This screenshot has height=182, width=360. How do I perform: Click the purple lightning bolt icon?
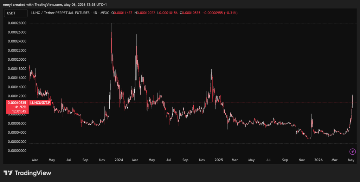tap(352, 151)
